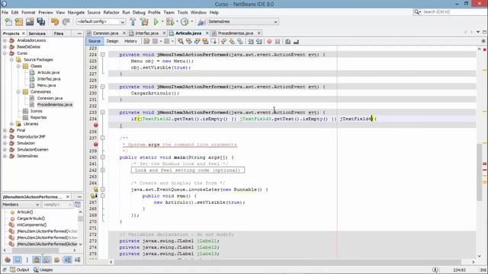This screenshot has width=488, height=274.
Task: Open the Navigate menu
Action: 76,12
